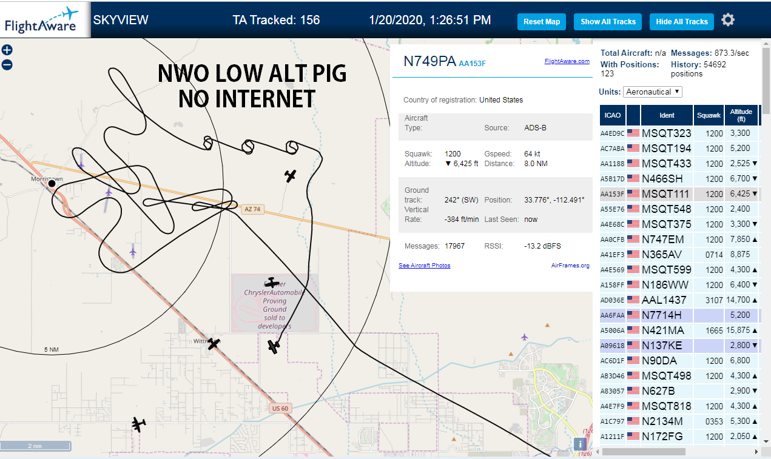Click Hide All Tracks button

tap(682, 21)
